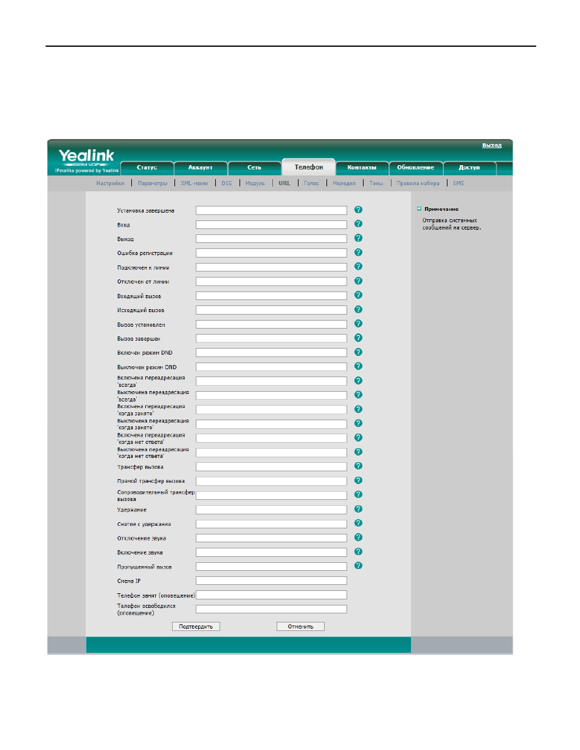Open 'Правила набора' submenu
The image size is (580, 750).
pos(418,183)
